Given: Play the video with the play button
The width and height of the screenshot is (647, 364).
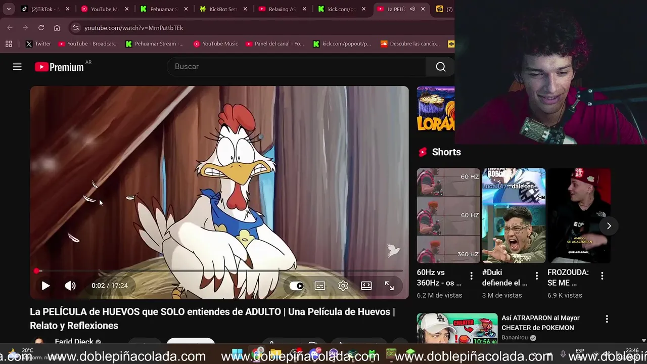Looking at the screenshot, I should 45,286.
